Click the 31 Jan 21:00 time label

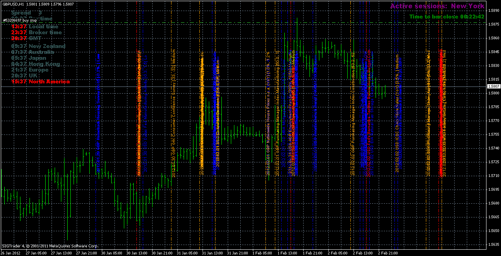[238, 253]
